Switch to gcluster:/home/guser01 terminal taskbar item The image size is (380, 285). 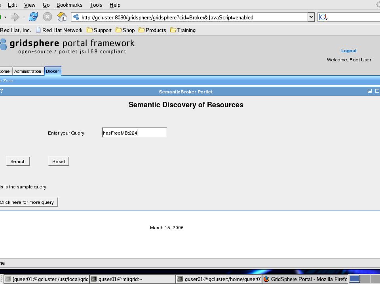pos(219,279)
